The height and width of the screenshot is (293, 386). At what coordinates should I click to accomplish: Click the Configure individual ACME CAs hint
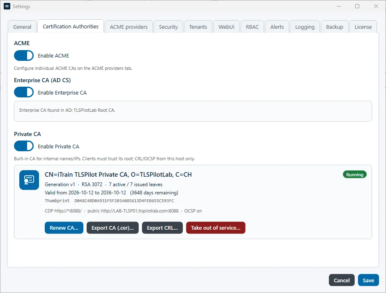pyautogui.click(x=73, y=68)
